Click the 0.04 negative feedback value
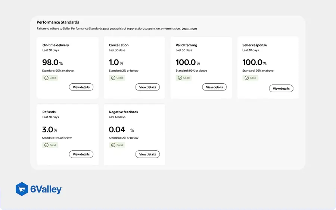 (117, 130)
